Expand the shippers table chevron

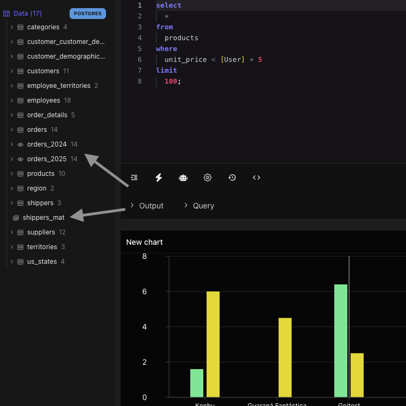[x=11, y=203]
